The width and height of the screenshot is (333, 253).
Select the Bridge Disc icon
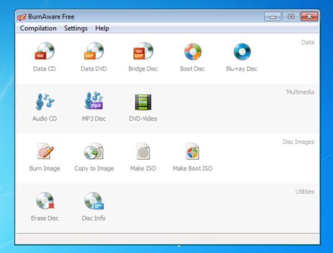pos(143,51)
